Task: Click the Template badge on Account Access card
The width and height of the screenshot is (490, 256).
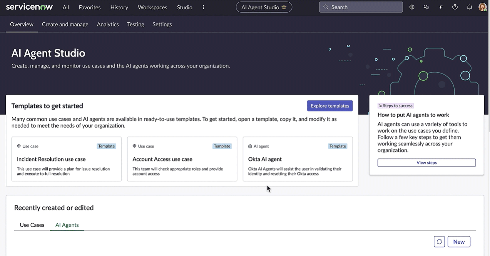Action: (222, 146)
